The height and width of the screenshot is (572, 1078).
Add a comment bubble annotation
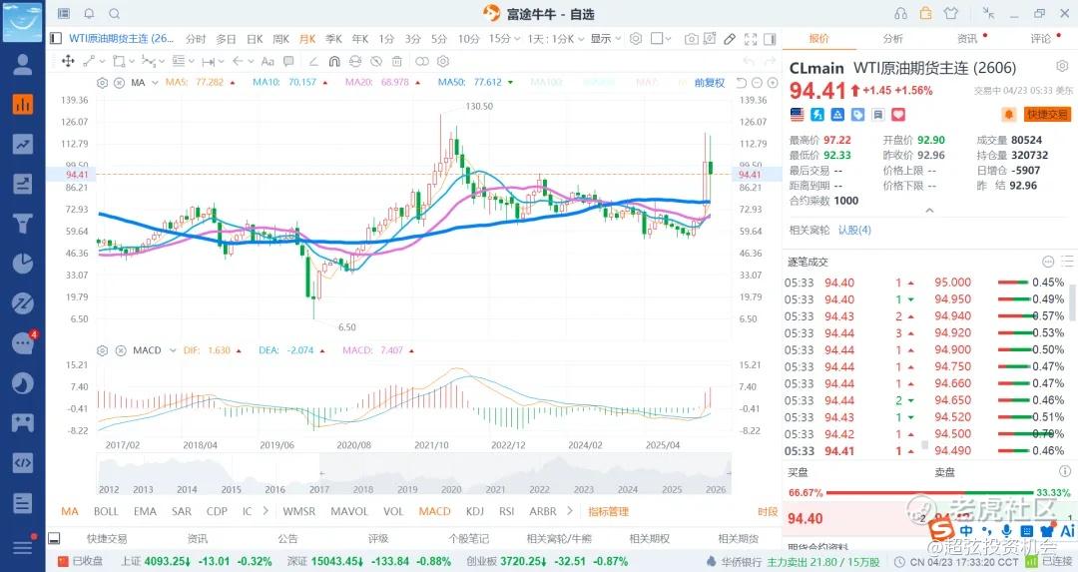(288, 61)
